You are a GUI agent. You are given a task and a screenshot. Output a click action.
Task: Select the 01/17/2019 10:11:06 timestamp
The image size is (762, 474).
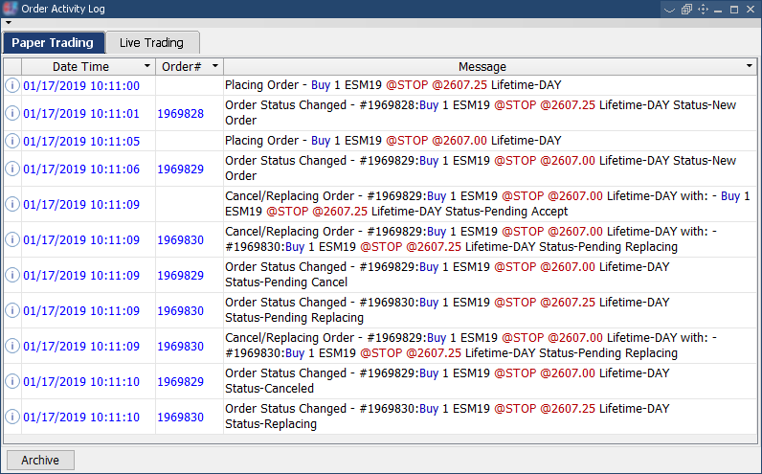(x=81, y=169)
